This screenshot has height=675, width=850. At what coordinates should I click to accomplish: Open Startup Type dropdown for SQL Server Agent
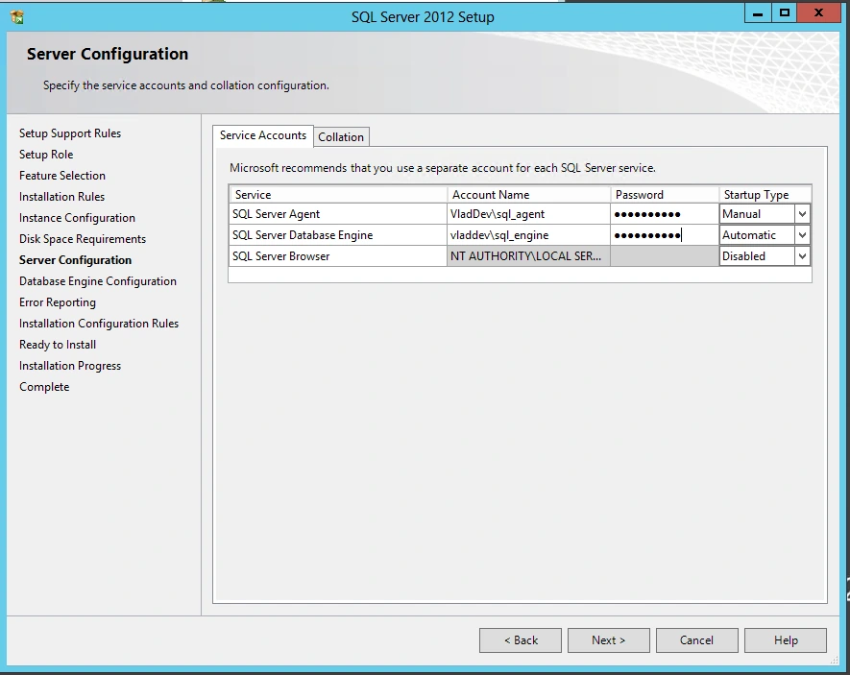802,214
